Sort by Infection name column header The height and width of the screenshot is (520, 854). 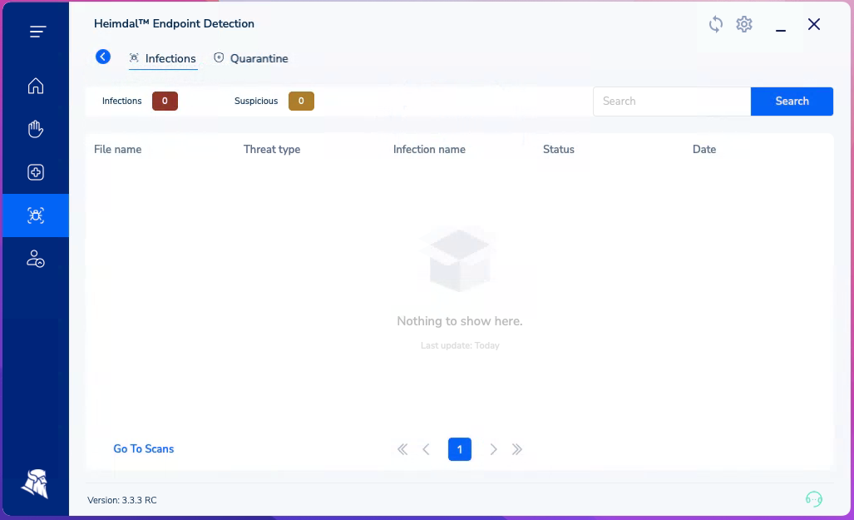point(429,150)
